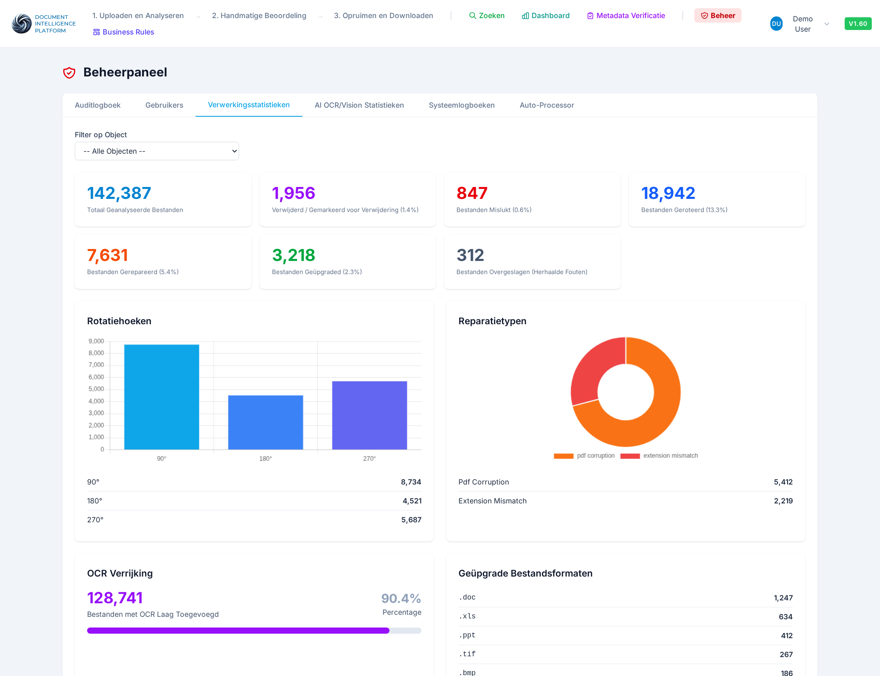Switch to the Auditlogboek tab
880x676 pixels.
[97, 105]
